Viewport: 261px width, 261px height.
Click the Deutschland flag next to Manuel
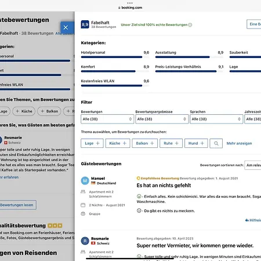coord(93,183)
